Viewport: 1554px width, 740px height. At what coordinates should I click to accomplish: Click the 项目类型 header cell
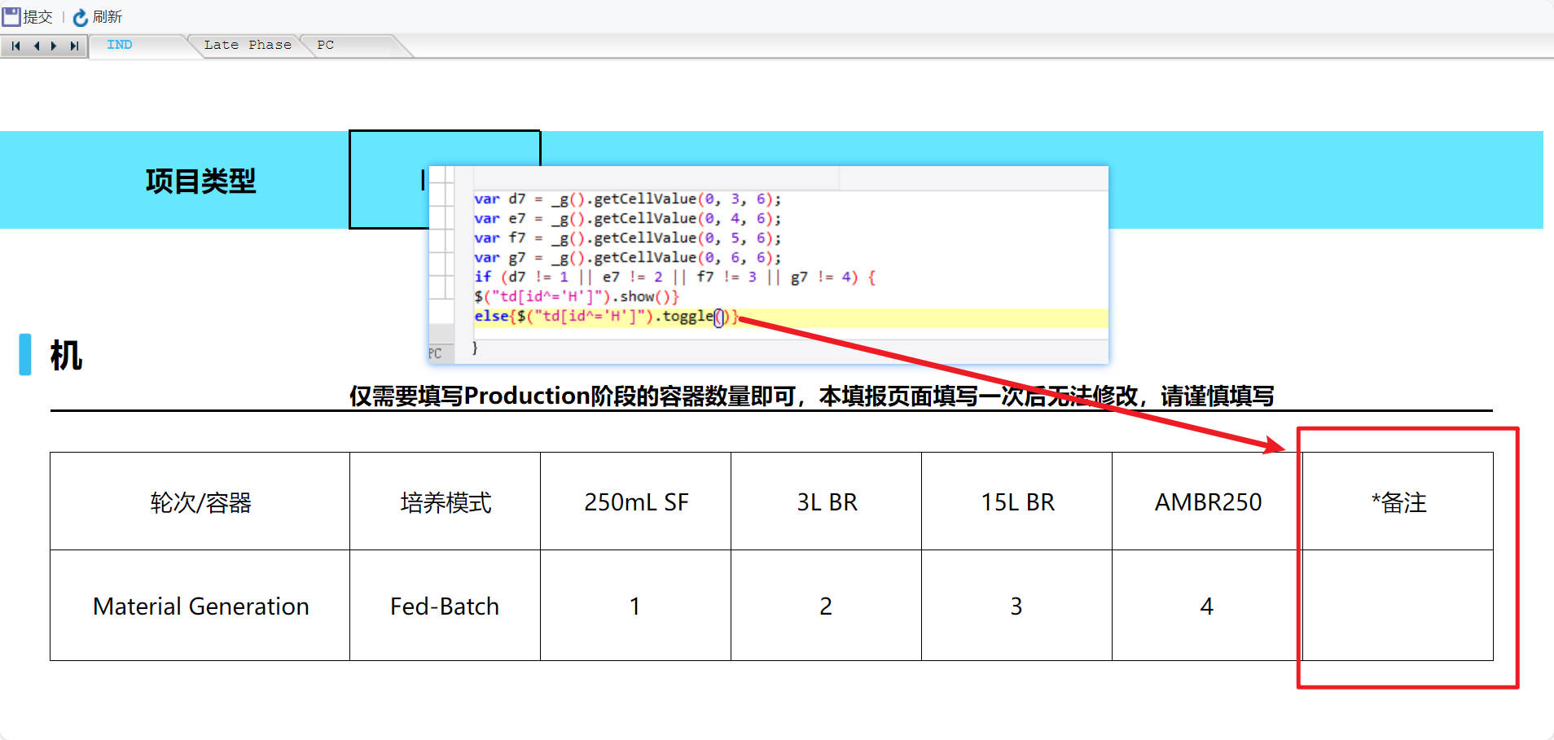coord(200,180)
